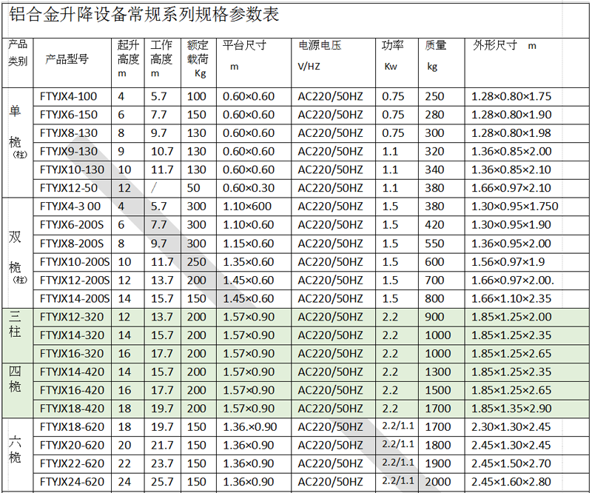Click the FTYJX4-100 model cell

[x=68, y=96]
